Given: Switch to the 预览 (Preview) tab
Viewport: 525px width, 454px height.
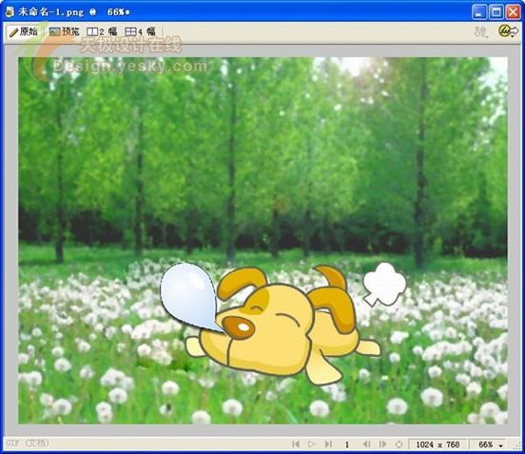Looking at the screenshot, I should click(x=65, y=31).
